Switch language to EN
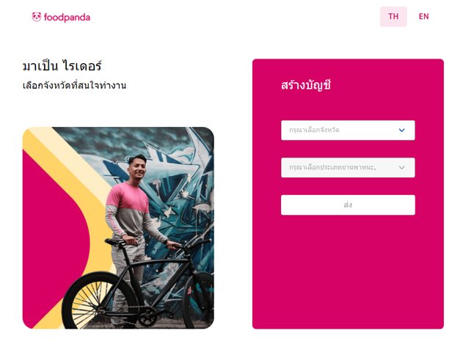 (423, 17)
